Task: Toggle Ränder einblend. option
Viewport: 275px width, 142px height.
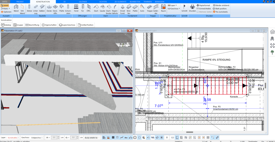Action: (x=221, y=5)
